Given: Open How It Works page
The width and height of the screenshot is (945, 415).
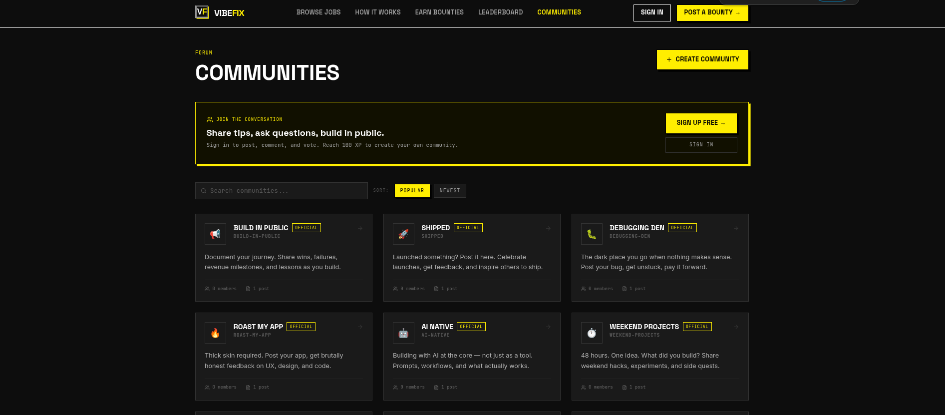Looking at the screenshot, I should tap(378, 12).
